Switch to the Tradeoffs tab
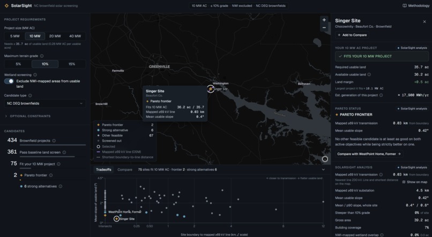 [x=103, y=170]
